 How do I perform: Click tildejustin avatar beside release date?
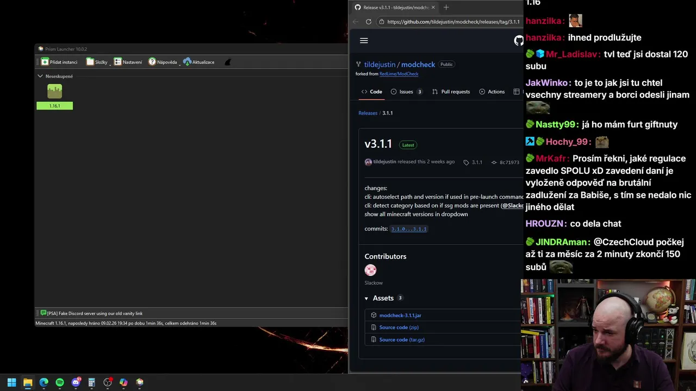(368, 162)
